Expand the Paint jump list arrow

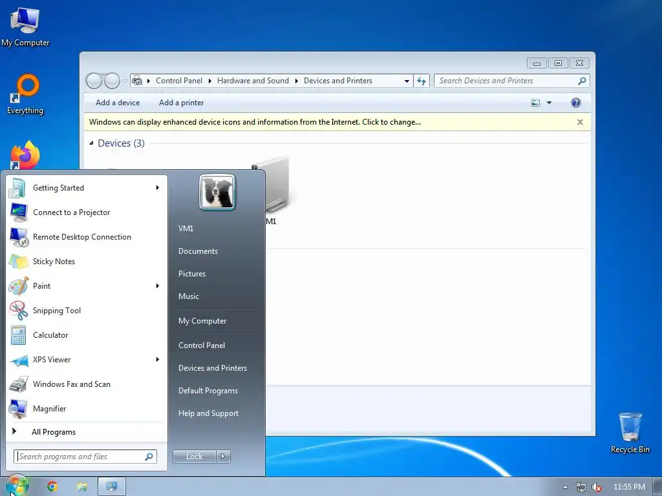point(158,286)
